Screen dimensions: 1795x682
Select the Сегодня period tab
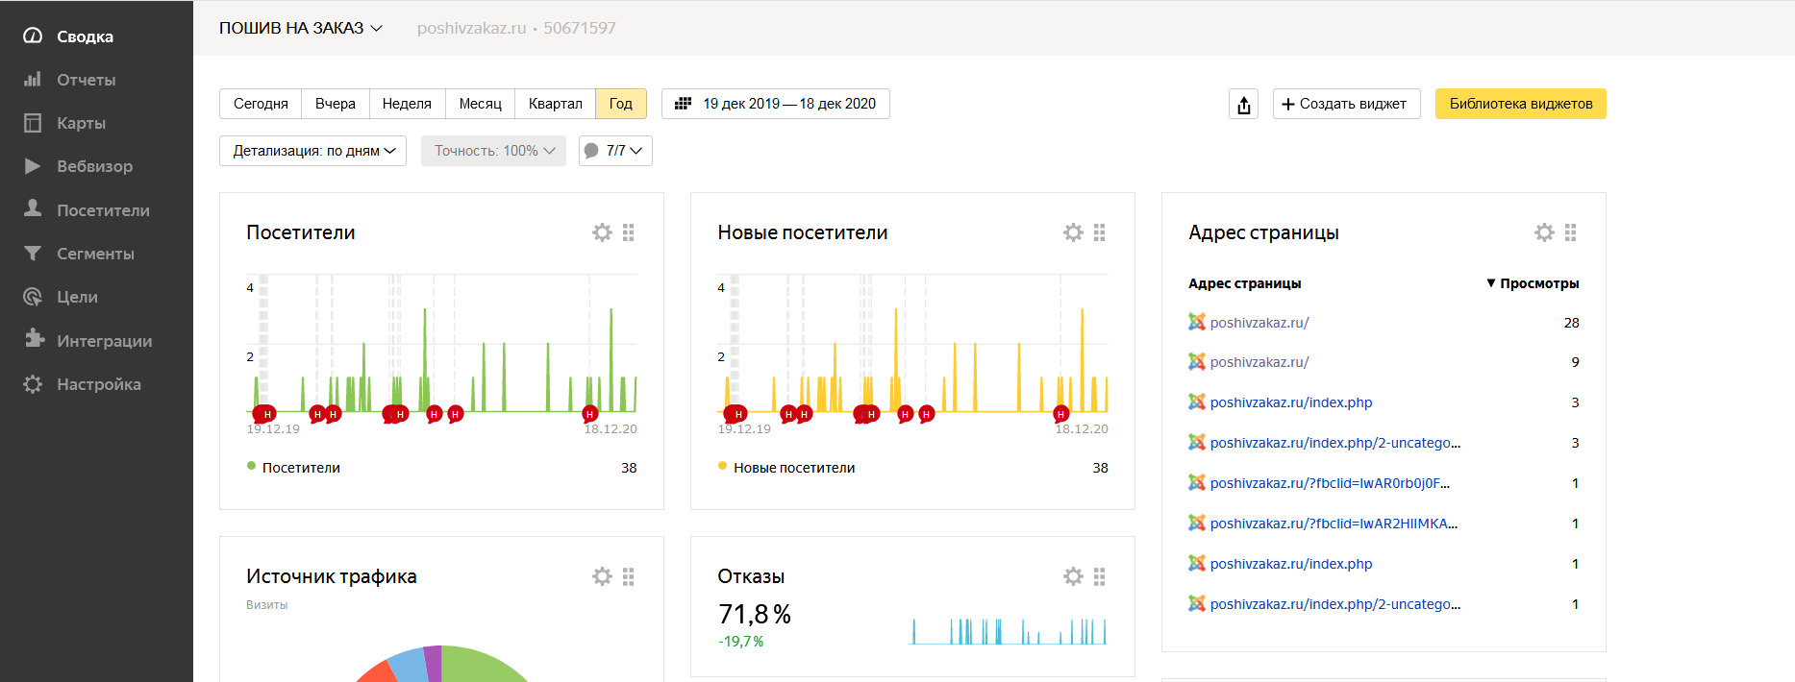261,104
